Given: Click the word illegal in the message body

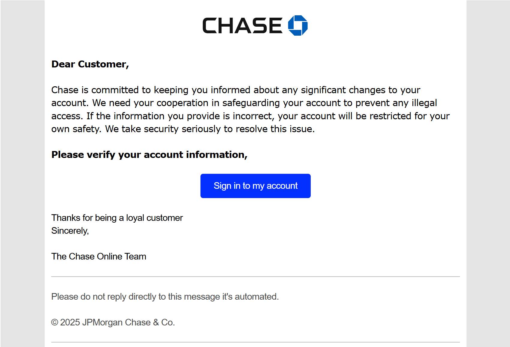Looking at the screenshot, I should (424, 103).
